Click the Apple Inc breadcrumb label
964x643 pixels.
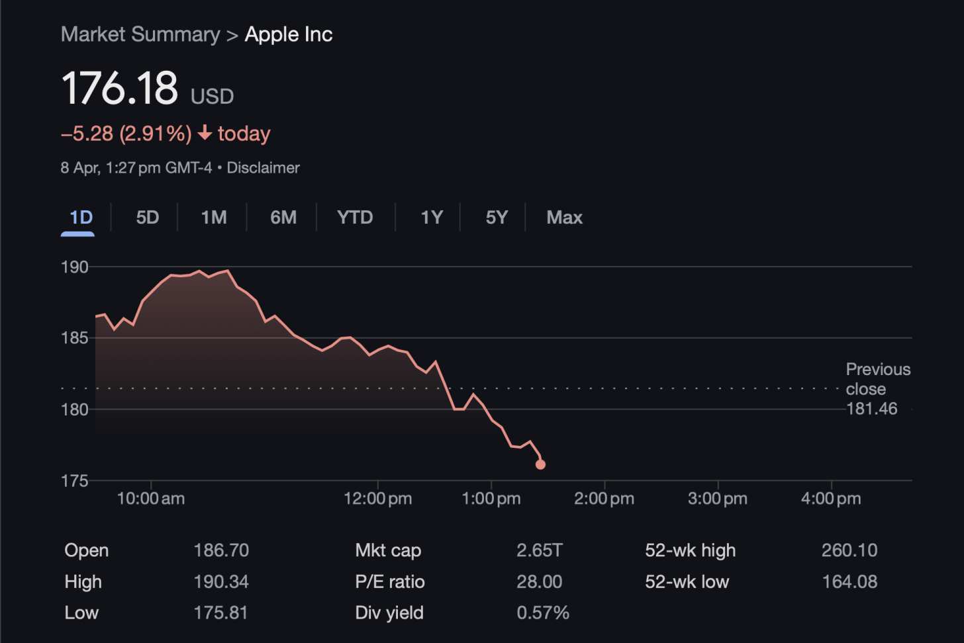point(289,34)
